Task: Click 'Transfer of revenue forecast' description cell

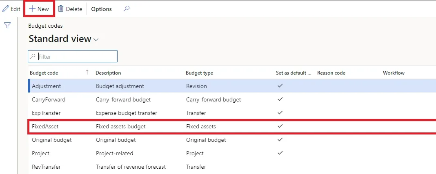Action: click(131, 167)
